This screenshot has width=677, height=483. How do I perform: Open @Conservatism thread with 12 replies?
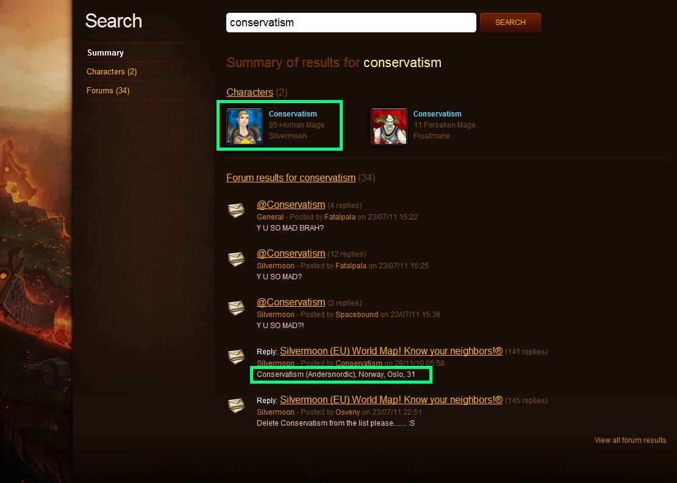(x=291, y=253)
